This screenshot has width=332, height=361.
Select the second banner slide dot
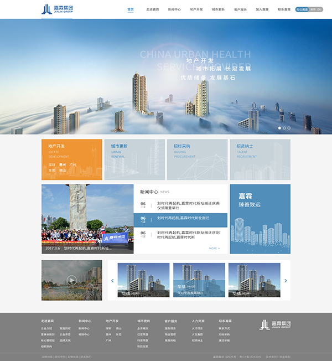point(284,128)
